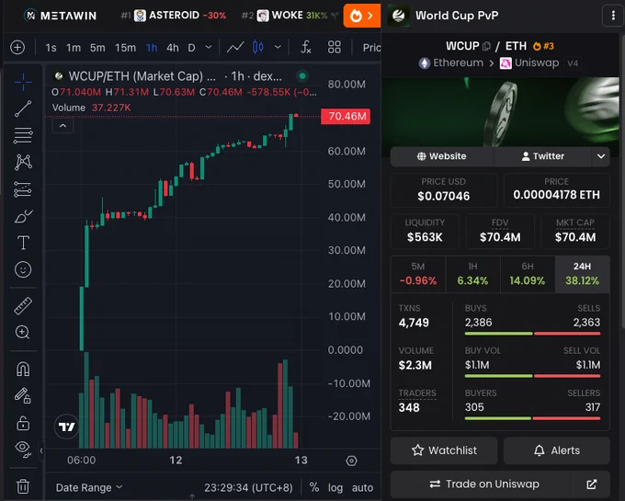Collapse the chart legend chevron
This screenshot has height=501, width=625.
(x=63, y=126)
